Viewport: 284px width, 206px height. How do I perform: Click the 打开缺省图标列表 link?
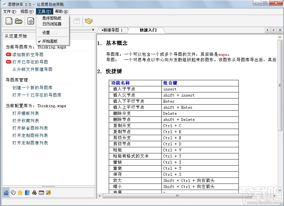click(30, 128)
